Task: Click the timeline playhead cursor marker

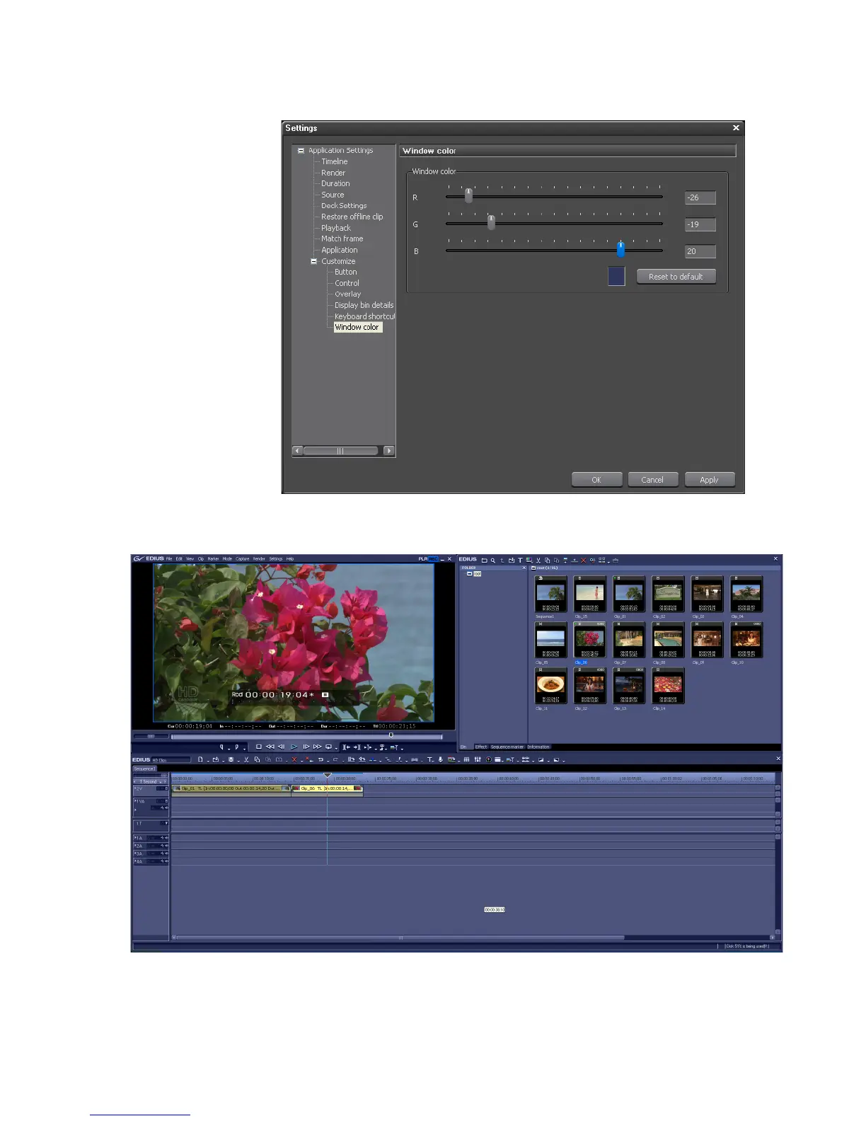Action: (327, 776)
